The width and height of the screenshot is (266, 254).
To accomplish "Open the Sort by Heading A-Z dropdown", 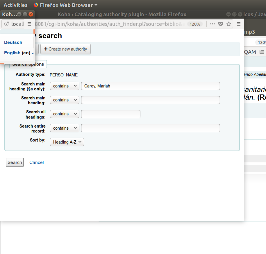I will coord(67,142).
